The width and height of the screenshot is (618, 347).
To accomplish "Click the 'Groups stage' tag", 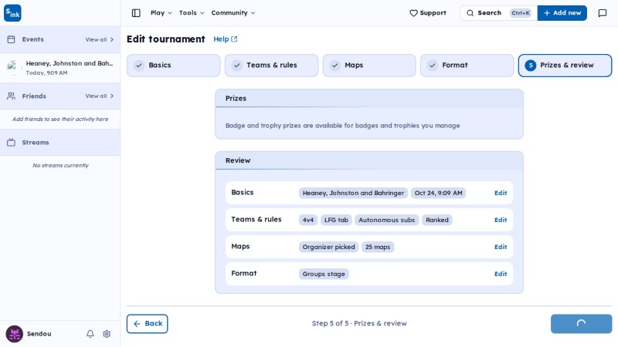I will coord(324,274).
